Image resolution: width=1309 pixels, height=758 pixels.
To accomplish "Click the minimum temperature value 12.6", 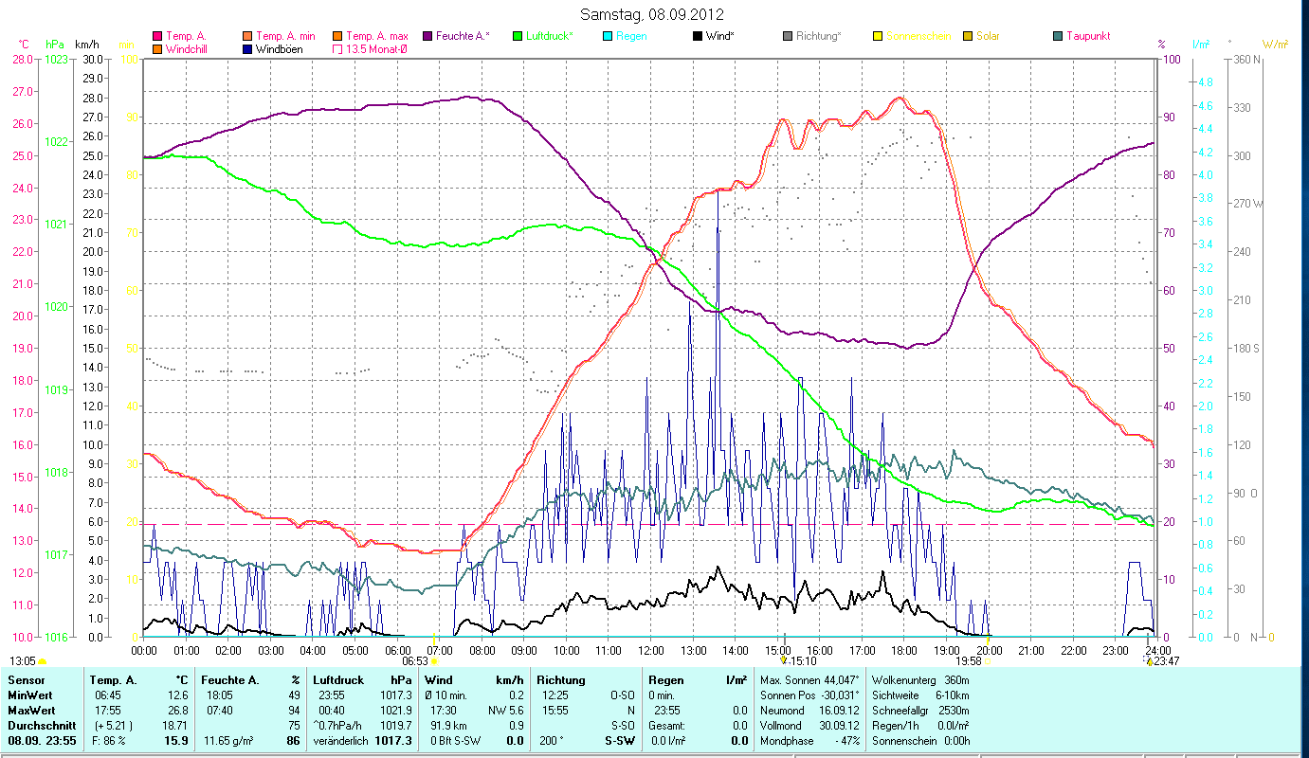I will pyautogui.click(x=179, y=695).
